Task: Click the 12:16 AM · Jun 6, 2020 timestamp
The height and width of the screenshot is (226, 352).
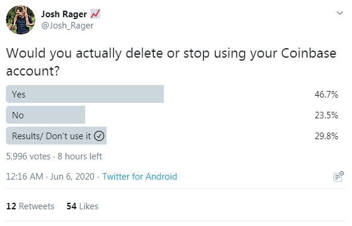Action: [x=50, y=177]
